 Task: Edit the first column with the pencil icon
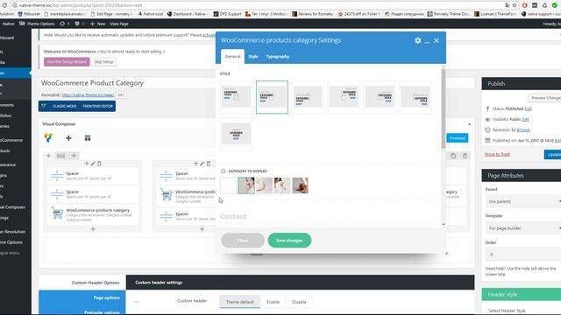point(93,164)
